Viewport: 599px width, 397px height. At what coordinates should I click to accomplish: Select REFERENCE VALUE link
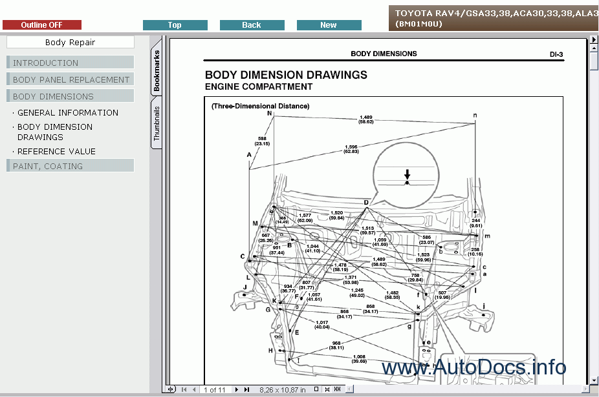pyautogui.click(x=56, y=152)
